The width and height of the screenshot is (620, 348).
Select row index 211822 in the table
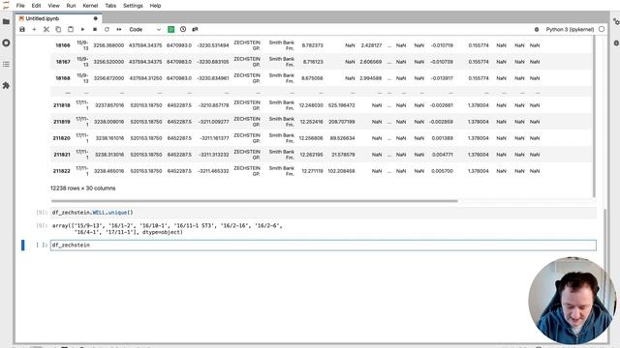point(62,171)
